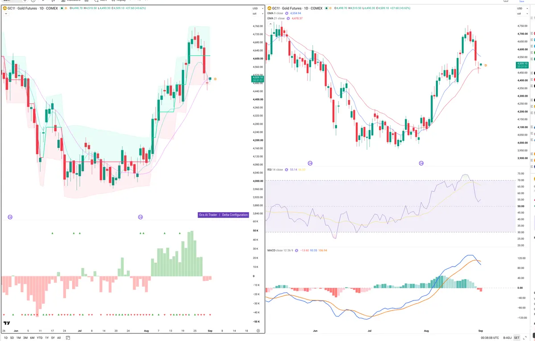
Task: Click gold symbol logo in right chart title
Action: (269, 8)
